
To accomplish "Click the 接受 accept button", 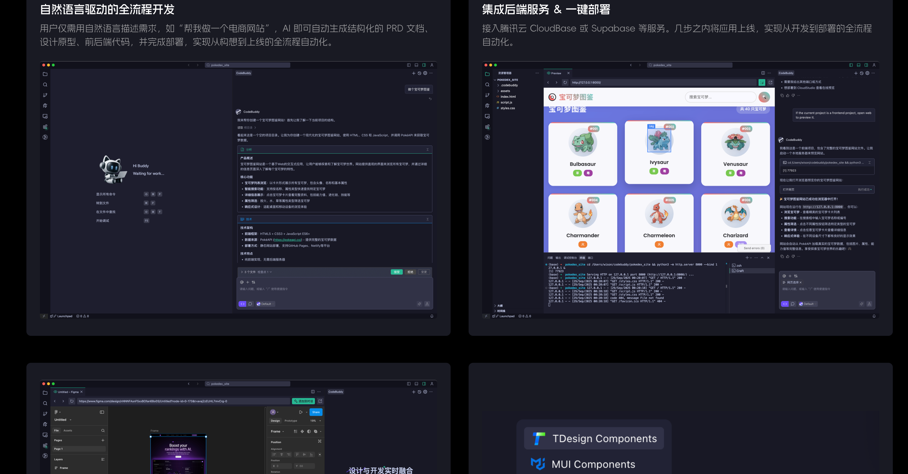I will pyautogui.click(x=396, y=272).
